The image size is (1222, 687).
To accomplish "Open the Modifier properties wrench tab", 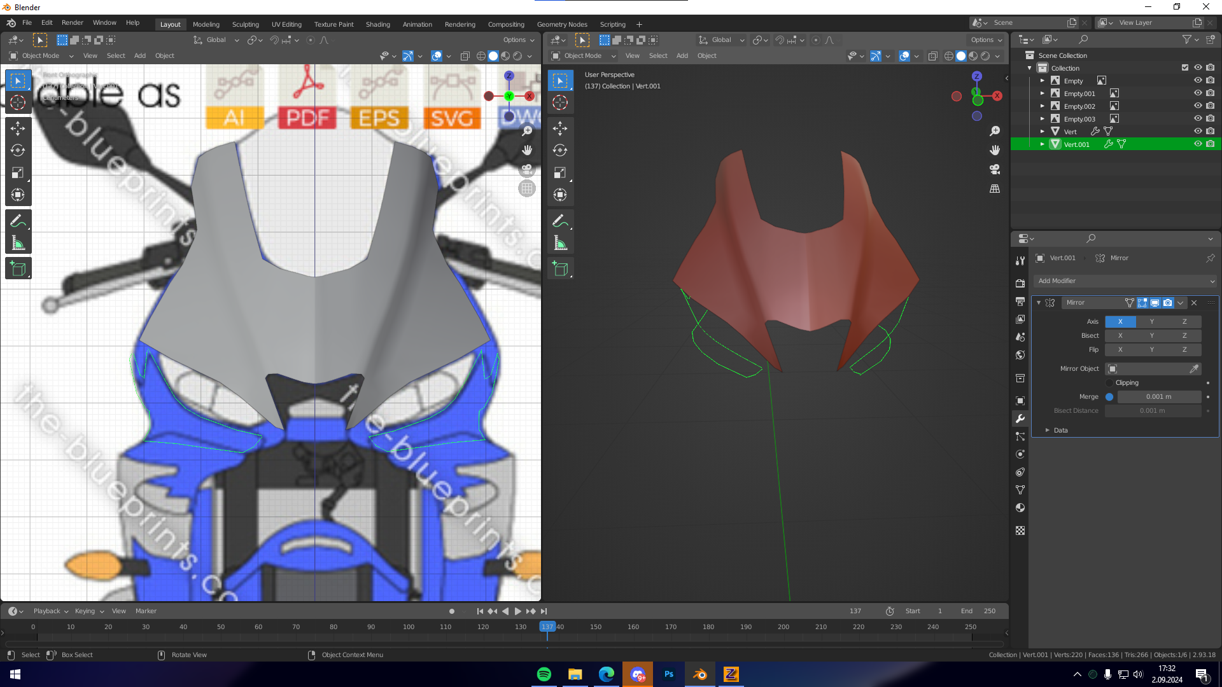I will click(1020, 419).
